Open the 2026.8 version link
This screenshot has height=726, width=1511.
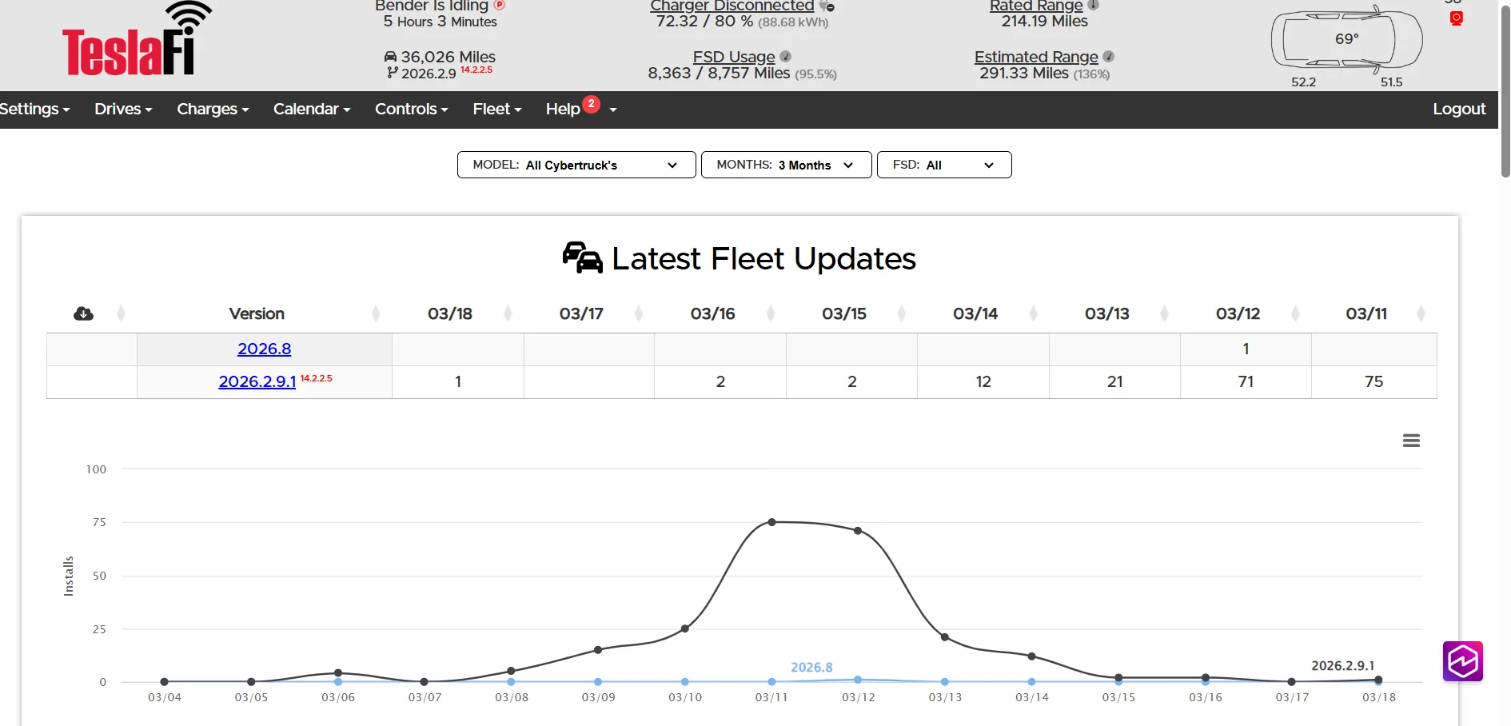coord(264,349)
